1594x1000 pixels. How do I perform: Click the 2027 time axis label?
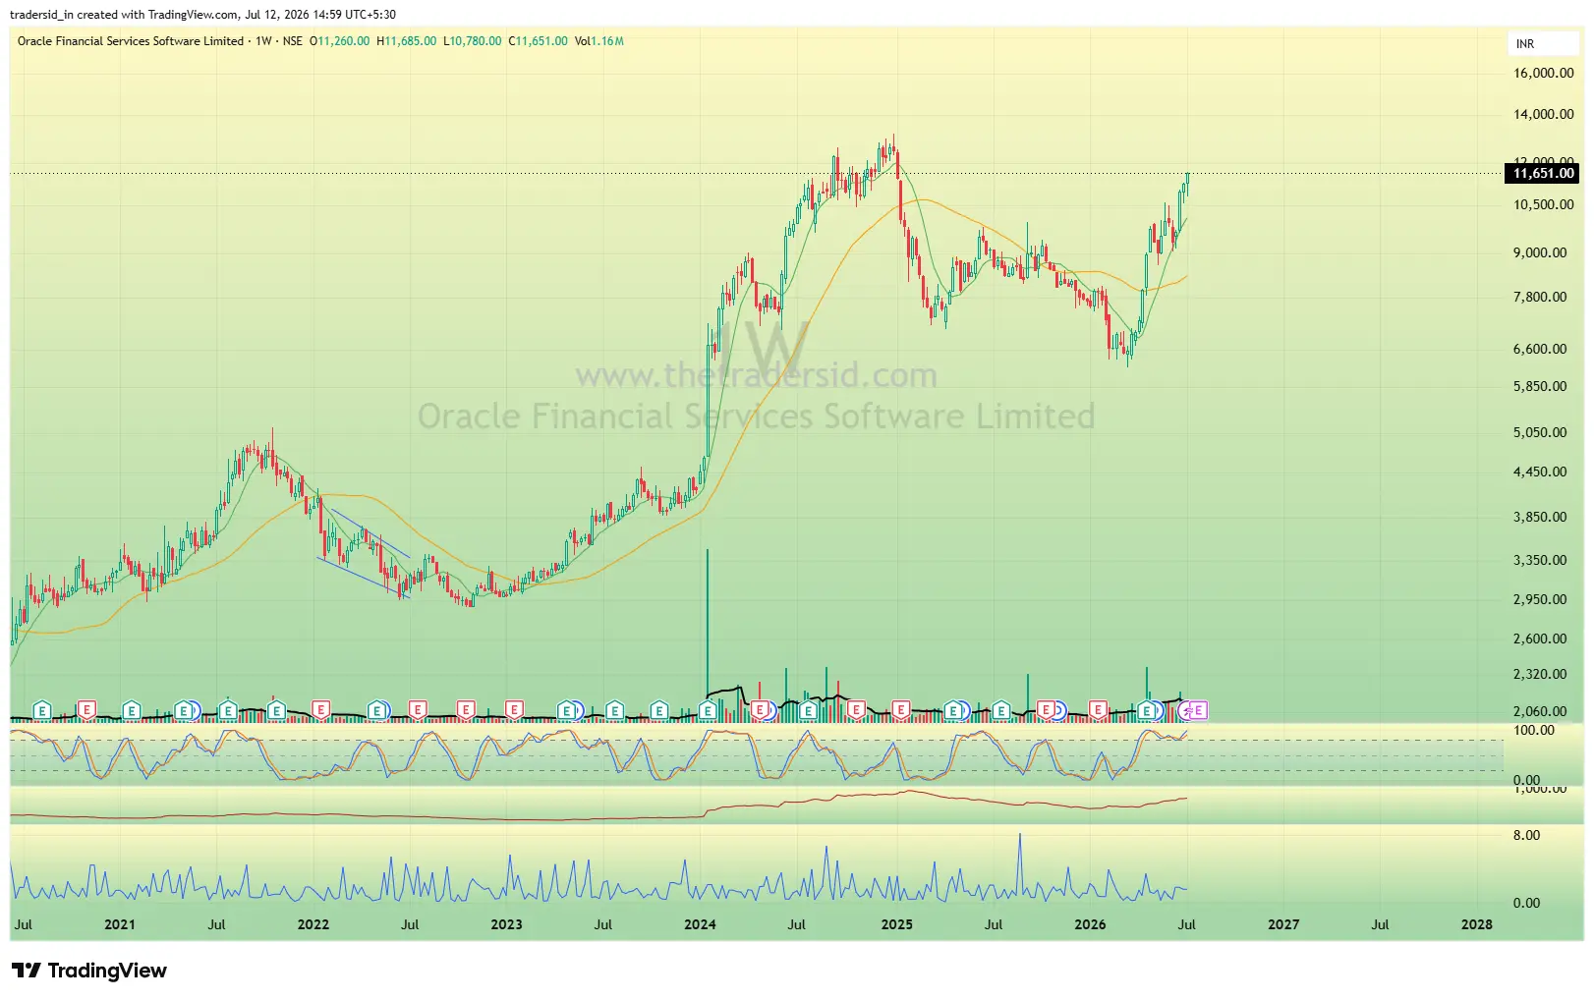1283,924
